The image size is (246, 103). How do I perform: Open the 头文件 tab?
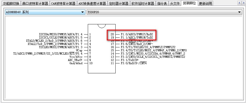175,3
